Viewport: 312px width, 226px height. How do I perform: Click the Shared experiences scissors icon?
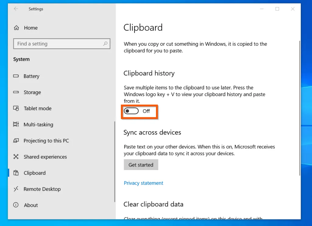[x=16, y=157]
